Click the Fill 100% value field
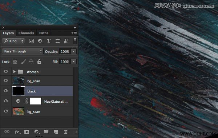This screenshot has height=138, width=218. pos(65,62)
